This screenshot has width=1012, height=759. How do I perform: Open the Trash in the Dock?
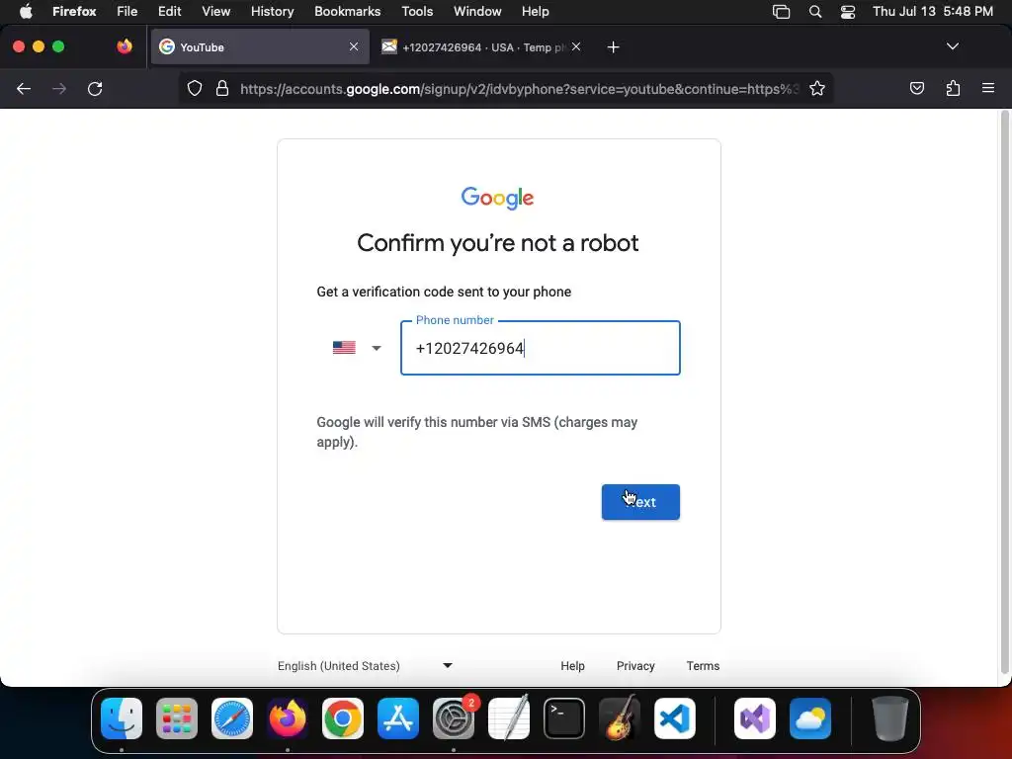pyautogui.click(x=890, y=718)
